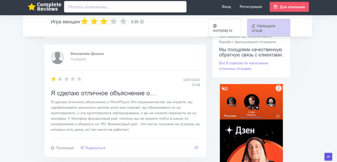
Task: Click the Напишите отзыв button
Action: [268, 28]
